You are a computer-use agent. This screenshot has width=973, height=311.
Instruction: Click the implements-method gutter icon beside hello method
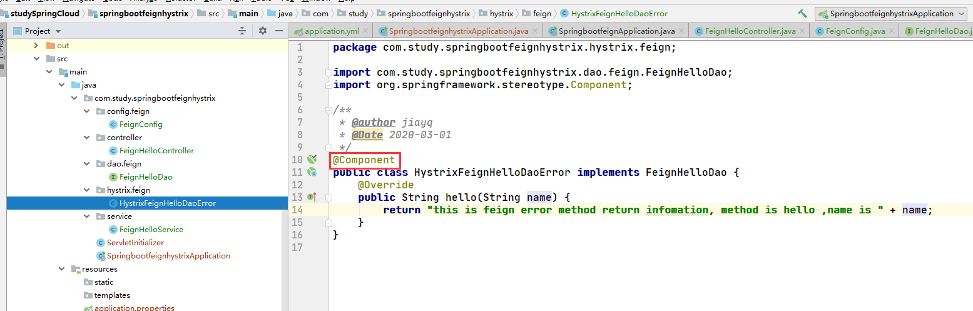(x=312, y=197)
